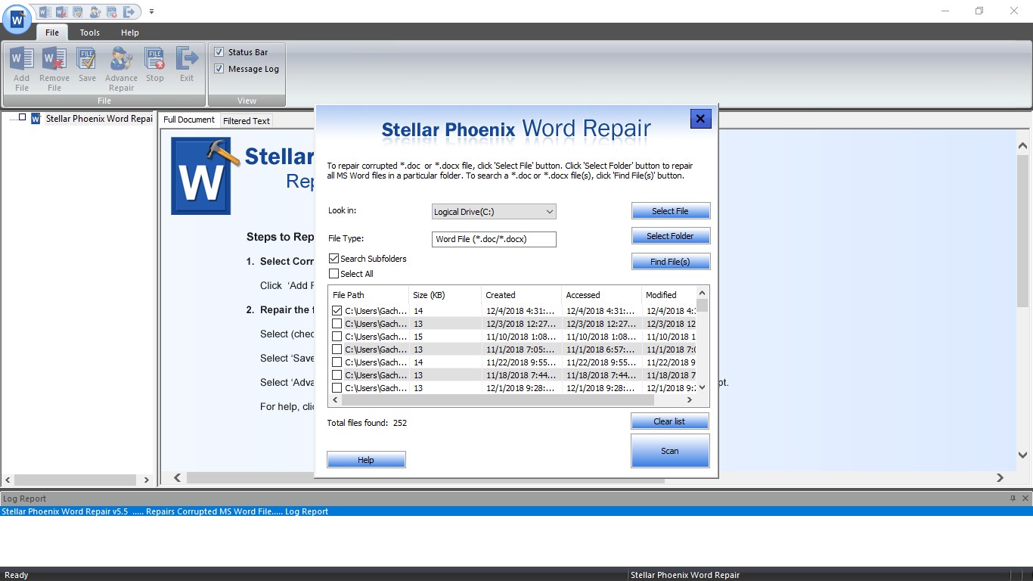Toggle the Message Log checkbox
1033x581 pixels.
tap(219, 69)
